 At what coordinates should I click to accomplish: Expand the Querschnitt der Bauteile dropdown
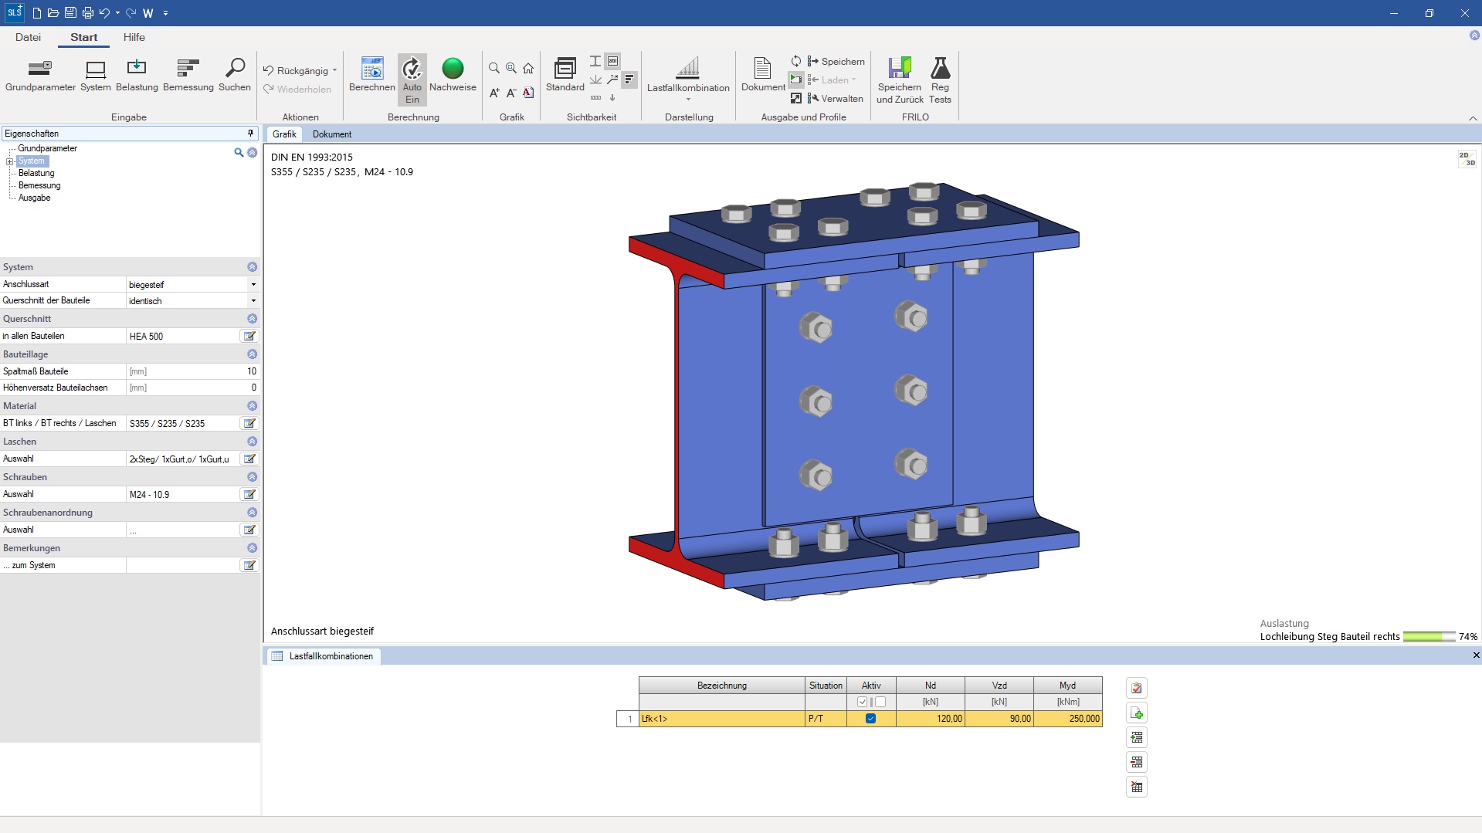pyautogui.click(x=253, y=301)
